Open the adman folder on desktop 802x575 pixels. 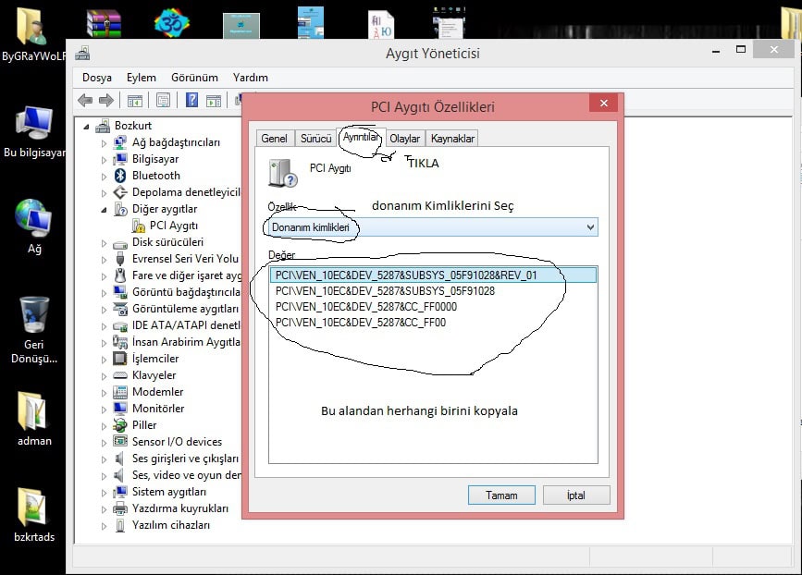click(x=33, y=419)
